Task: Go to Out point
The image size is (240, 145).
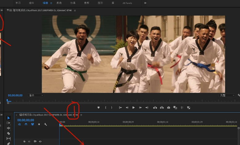Action: (147, 108)
